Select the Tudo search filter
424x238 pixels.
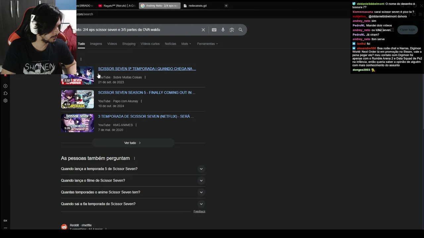(81, 44)
